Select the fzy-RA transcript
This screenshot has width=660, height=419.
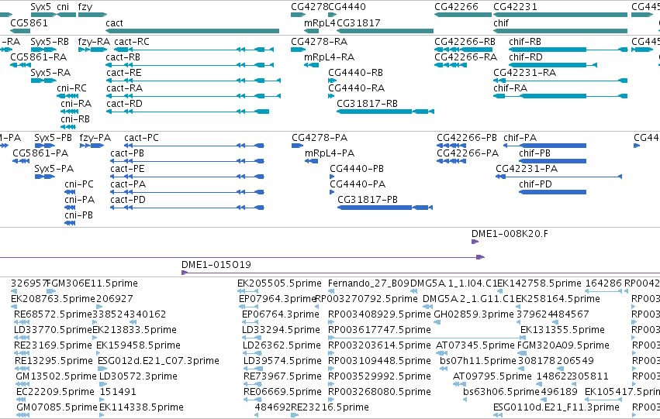coord(94,42)
